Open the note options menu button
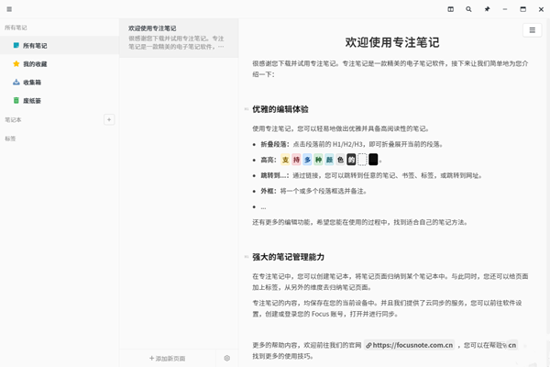Image resolution: width=550 pixels, height=367 pixels. coord(532,30)
